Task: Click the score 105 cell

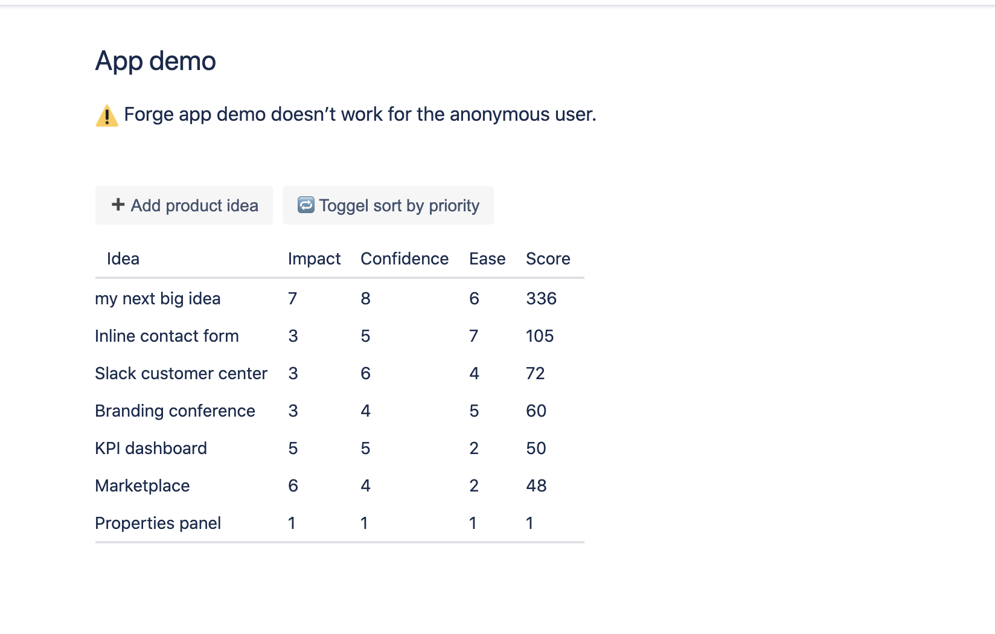Action: coord(540,336)
